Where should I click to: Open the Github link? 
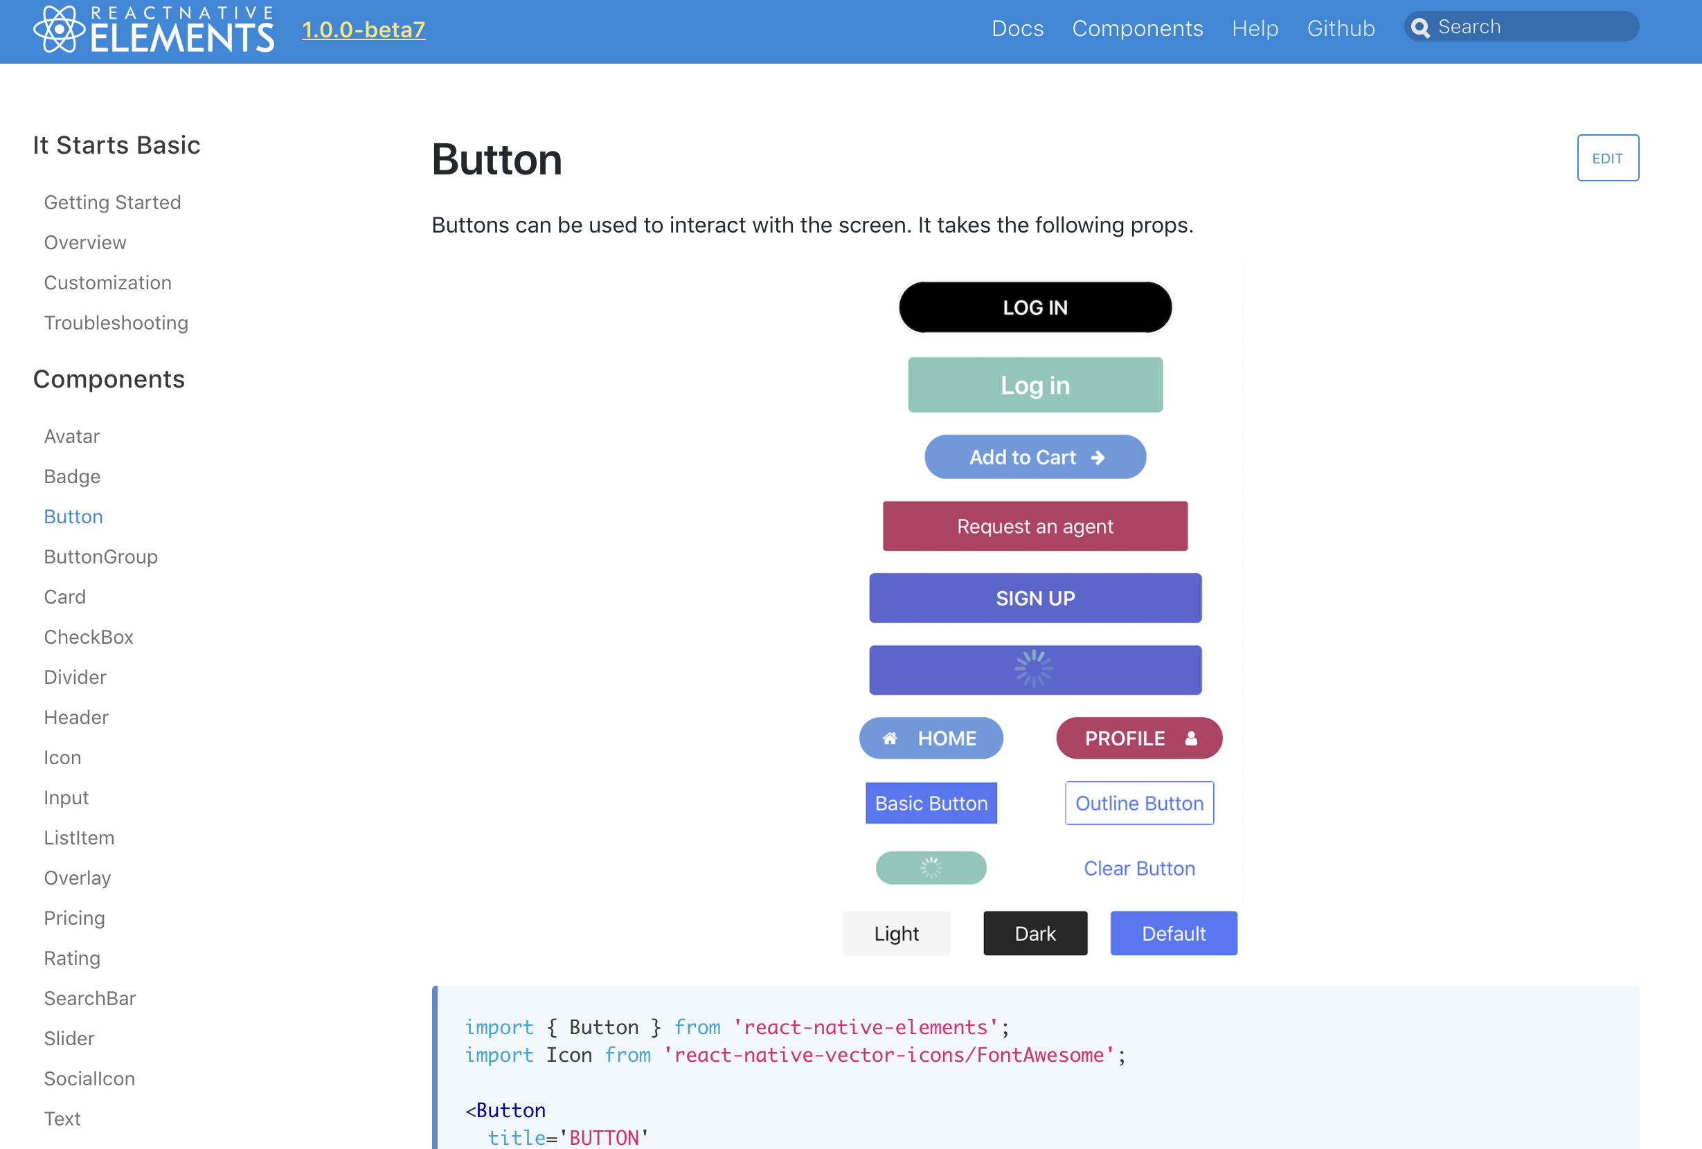tap(1341, 28)
